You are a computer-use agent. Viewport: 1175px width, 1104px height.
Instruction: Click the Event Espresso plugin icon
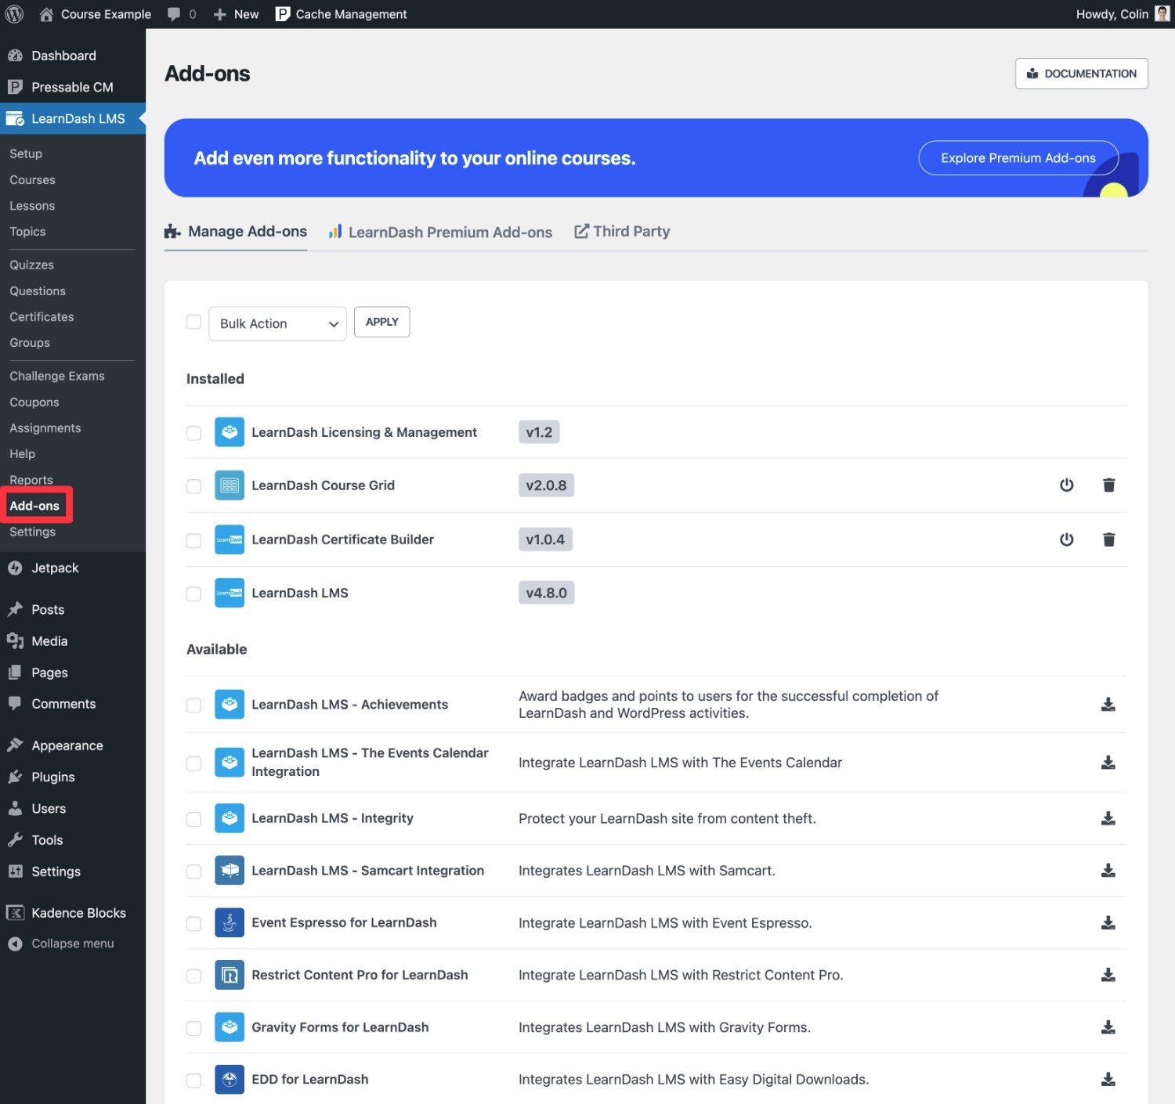coord(230,923)
